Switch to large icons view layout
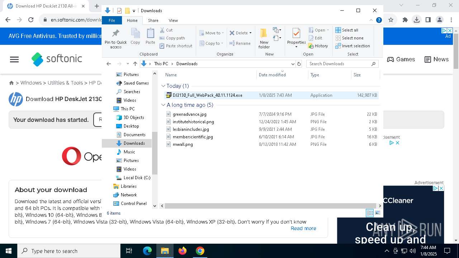Image resolution: width=459 pixels, height=258 pixels. tap(377, 213)
